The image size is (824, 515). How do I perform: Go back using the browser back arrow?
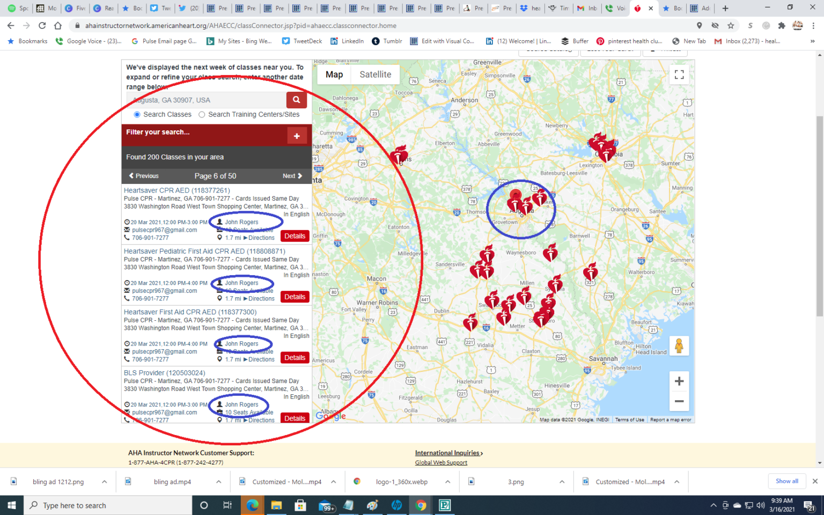point(11,25)
